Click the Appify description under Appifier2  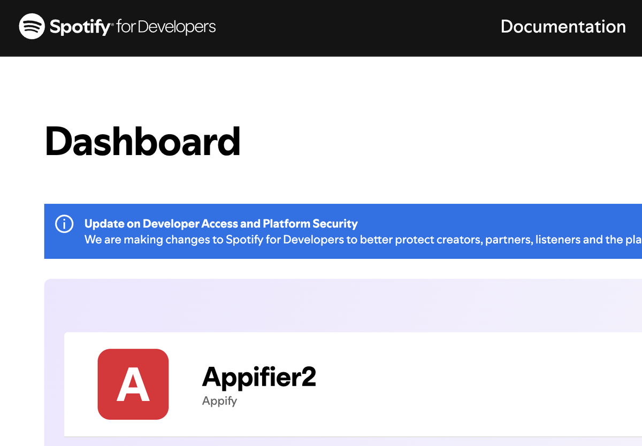click(219, 401)
